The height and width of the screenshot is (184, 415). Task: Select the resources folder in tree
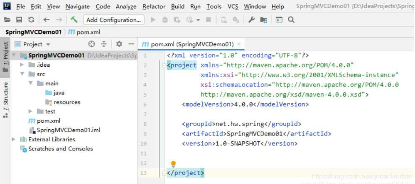point(63,102)
